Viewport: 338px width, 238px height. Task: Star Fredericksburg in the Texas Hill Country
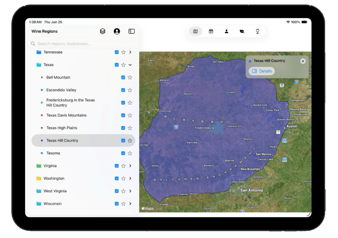pyautogui.click(x=130, y=103)
